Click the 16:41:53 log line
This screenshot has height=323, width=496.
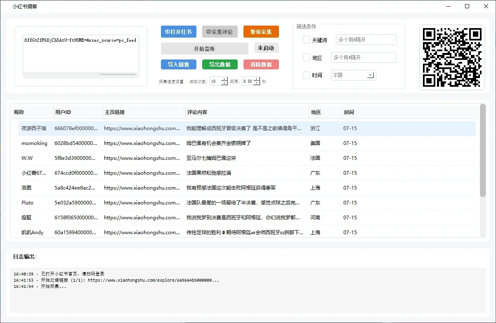[116, 280]
